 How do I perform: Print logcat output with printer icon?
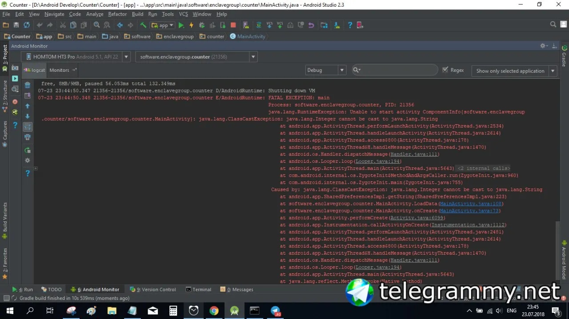pos(28,138)
